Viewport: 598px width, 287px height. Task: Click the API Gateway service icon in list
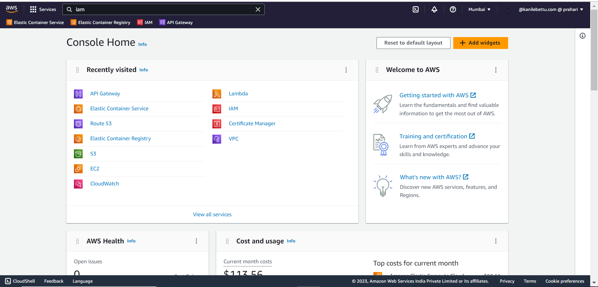coord(78,94)
